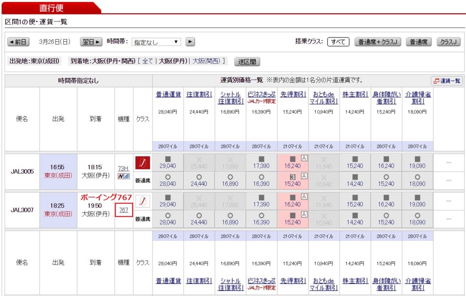Click JAL3005 Class J 16,240 先得 fare cell
466x296 pixels.
[x=293, y=163]
